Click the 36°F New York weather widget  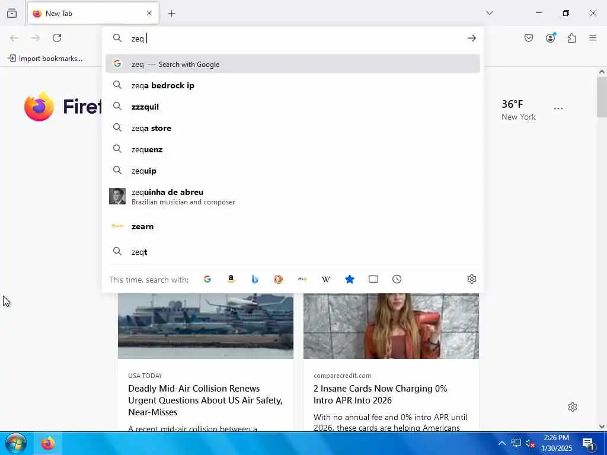point(518,110)
